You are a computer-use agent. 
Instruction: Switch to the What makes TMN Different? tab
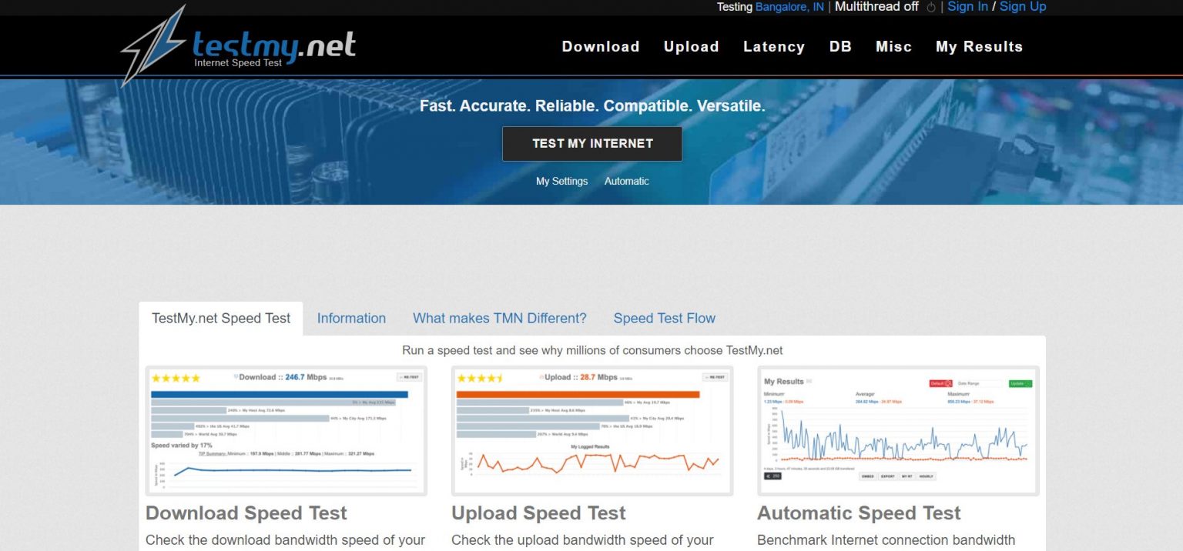click(x=499, y=318)
